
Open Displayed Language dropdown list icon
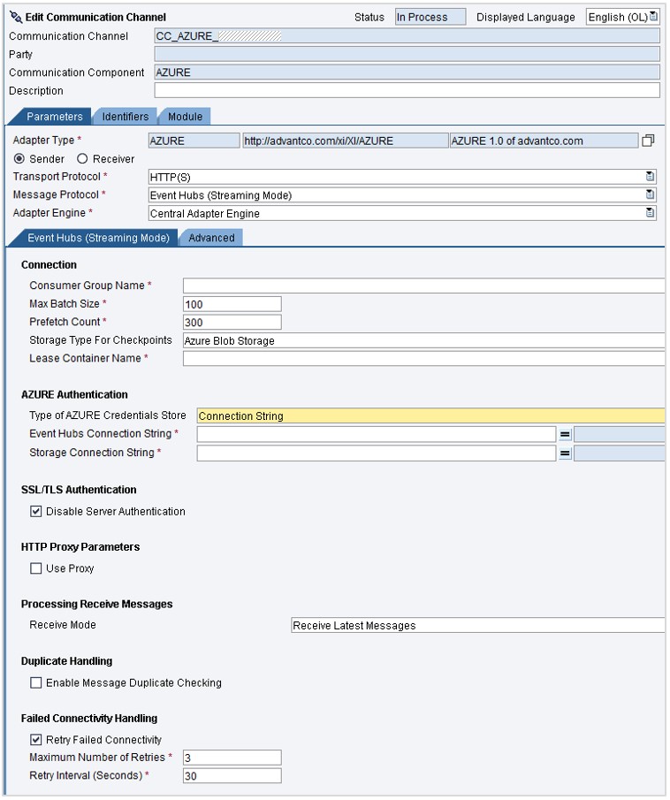coord(653,17)
